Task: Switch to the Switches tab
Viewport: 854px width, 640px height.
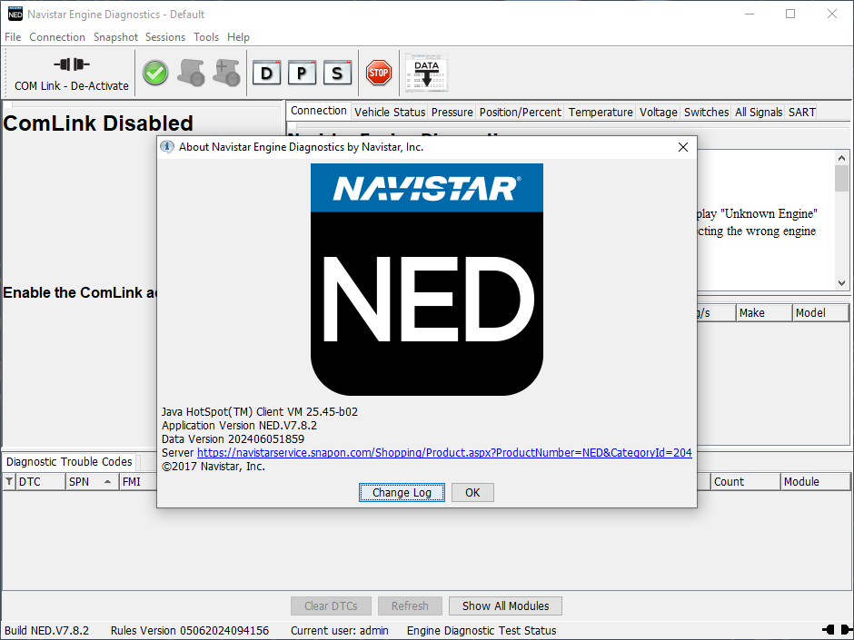Action: 707,112
